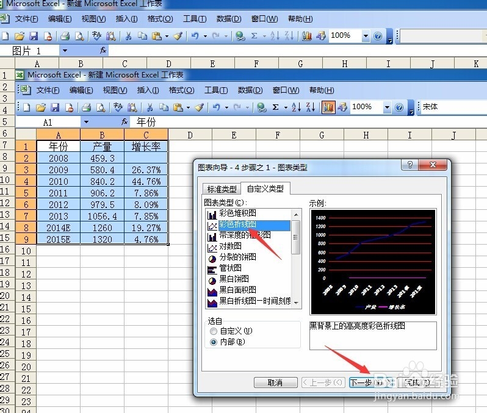Run Spelling check from outer Excel toolbar
Image resolution: width=487 pixels, height=413 pixels.
point(96,36)
